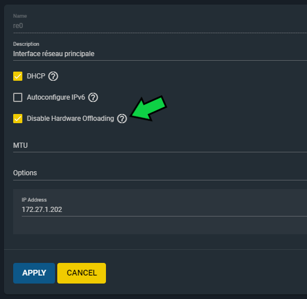Click the Description field label
Screen dimensions: 307x299
[26, 44]
